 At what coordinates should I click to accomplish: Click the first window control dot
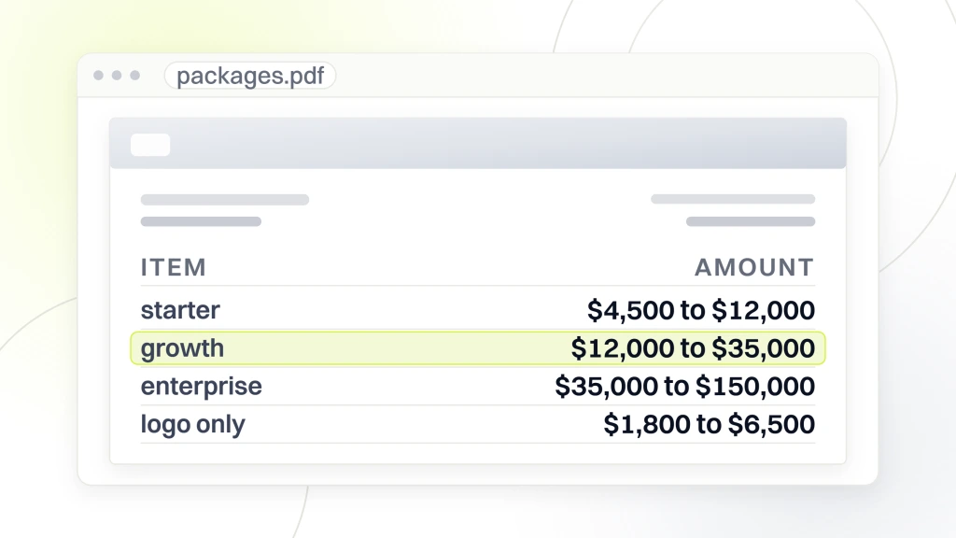[98, 75]
